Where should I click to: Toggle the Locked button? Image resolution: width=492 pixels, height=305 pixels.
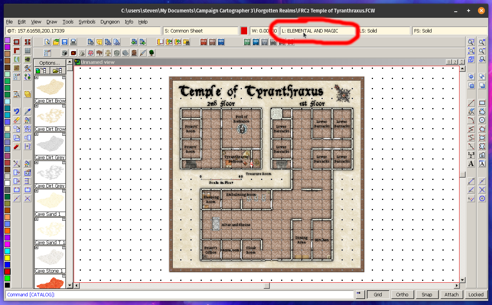tap(476, 295)
